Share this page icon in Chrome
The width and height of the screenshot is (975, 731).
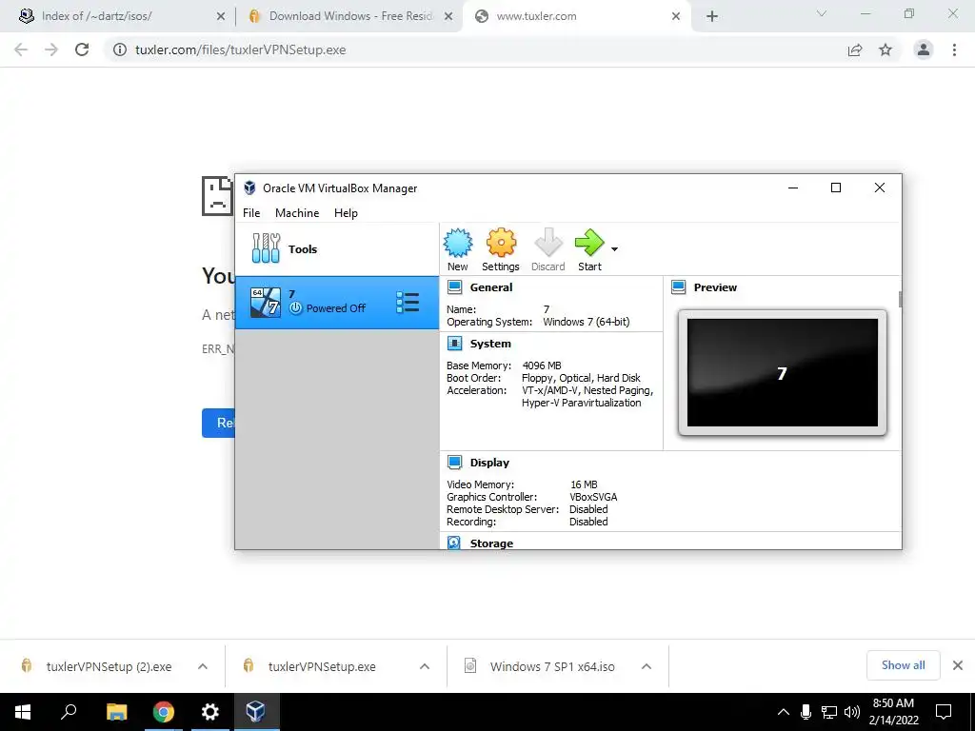click(855, 49)
